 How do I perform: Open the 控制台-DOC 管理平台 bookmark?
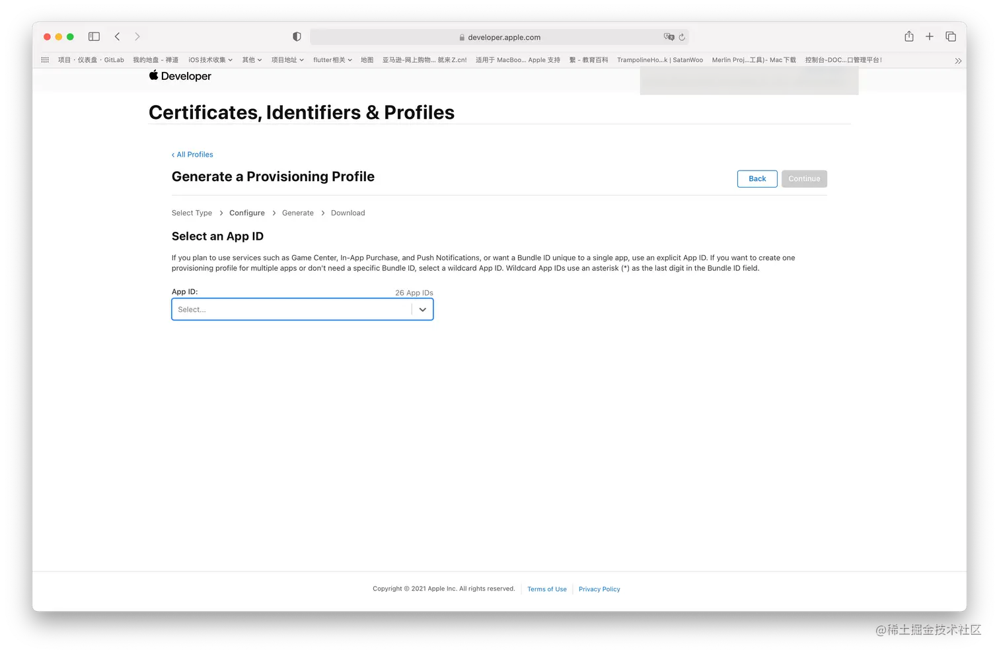click(844, 59)
